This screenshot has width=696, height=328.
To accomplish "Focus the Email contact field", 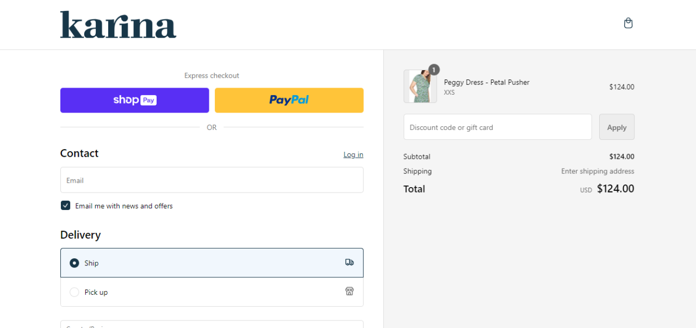I will [212, 180].
